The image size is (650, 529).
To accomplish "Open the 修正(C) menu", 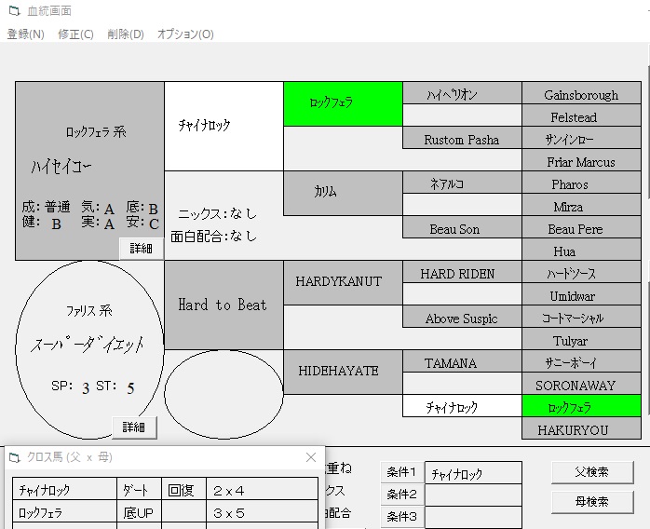I will (75, 34).
